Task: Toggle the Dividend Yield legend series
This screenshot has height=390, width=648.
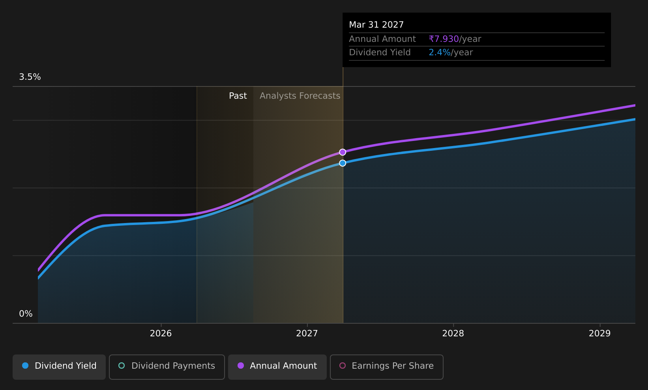Action: [x=59, y=367]
